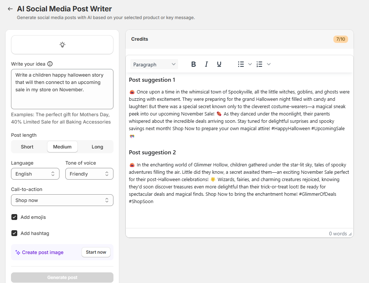
Task: Click the confetti emoji ending Post suggestion 1
Action: coord(132,136)
